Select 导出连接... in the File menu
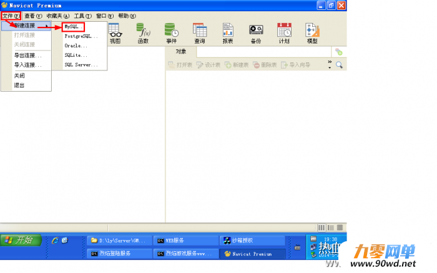437x273 pixels. (x=28, y=55)
